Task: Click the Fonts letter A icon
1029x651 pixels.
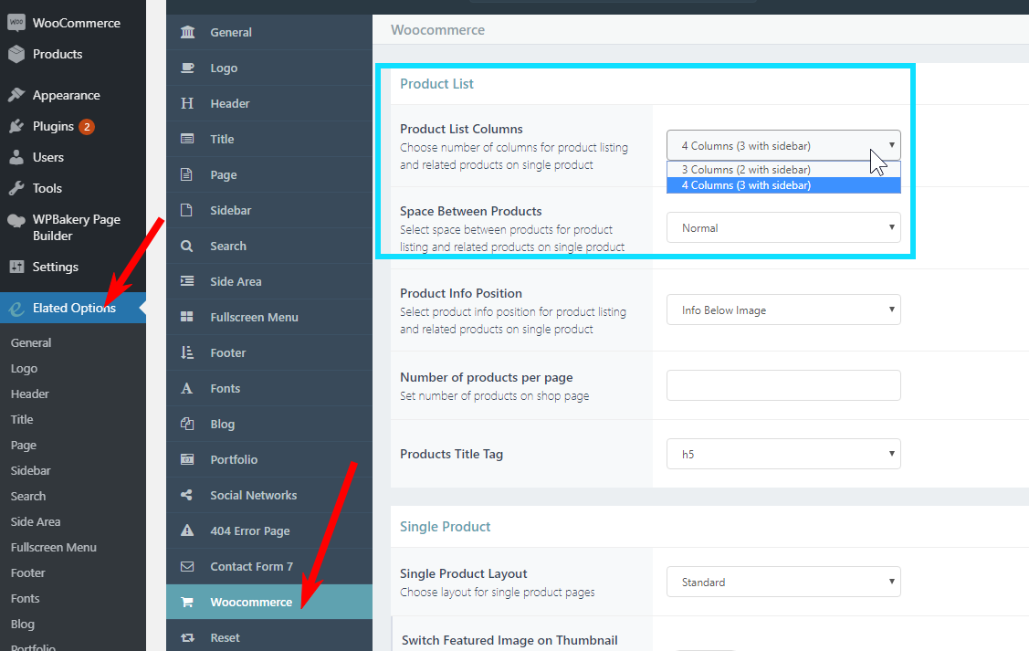Action: click(x=187, y=388)
